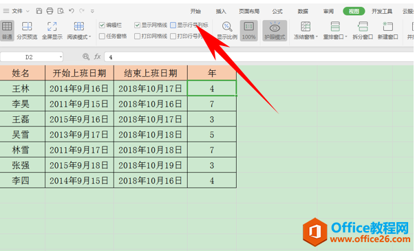Open the 公式 tab

pyautogui.click(x=277, y=12)
